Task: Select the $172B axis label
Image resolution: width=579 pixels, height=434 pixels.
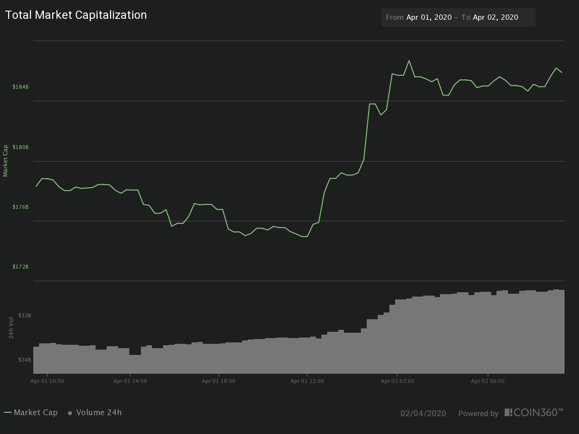Action: [x=21, y=267]
